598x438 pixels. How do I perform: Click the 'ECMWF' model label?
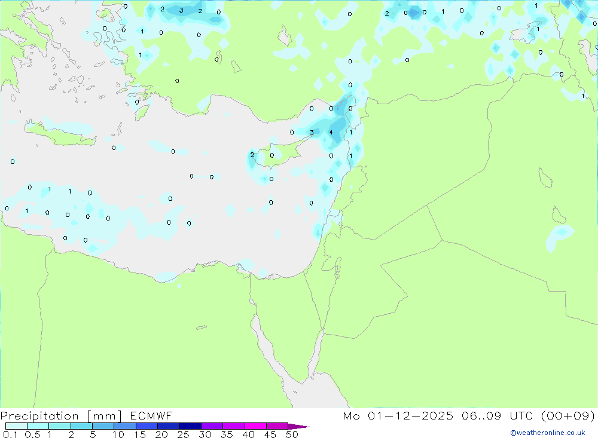coord(151,415)
